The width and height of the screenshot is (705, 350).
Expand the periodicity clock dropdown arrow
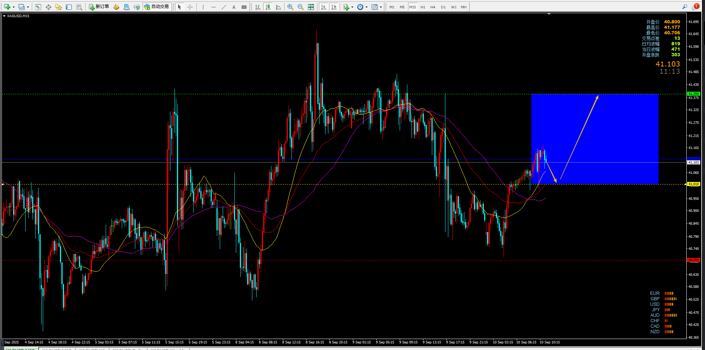366,7
